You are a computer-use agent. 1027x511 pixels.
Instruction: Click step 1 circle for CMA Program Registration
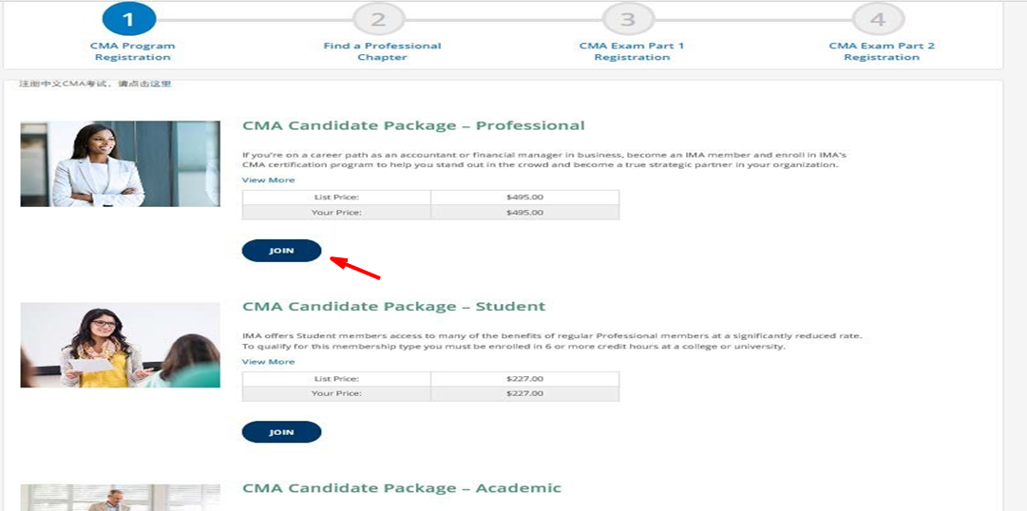pos(128,18)
